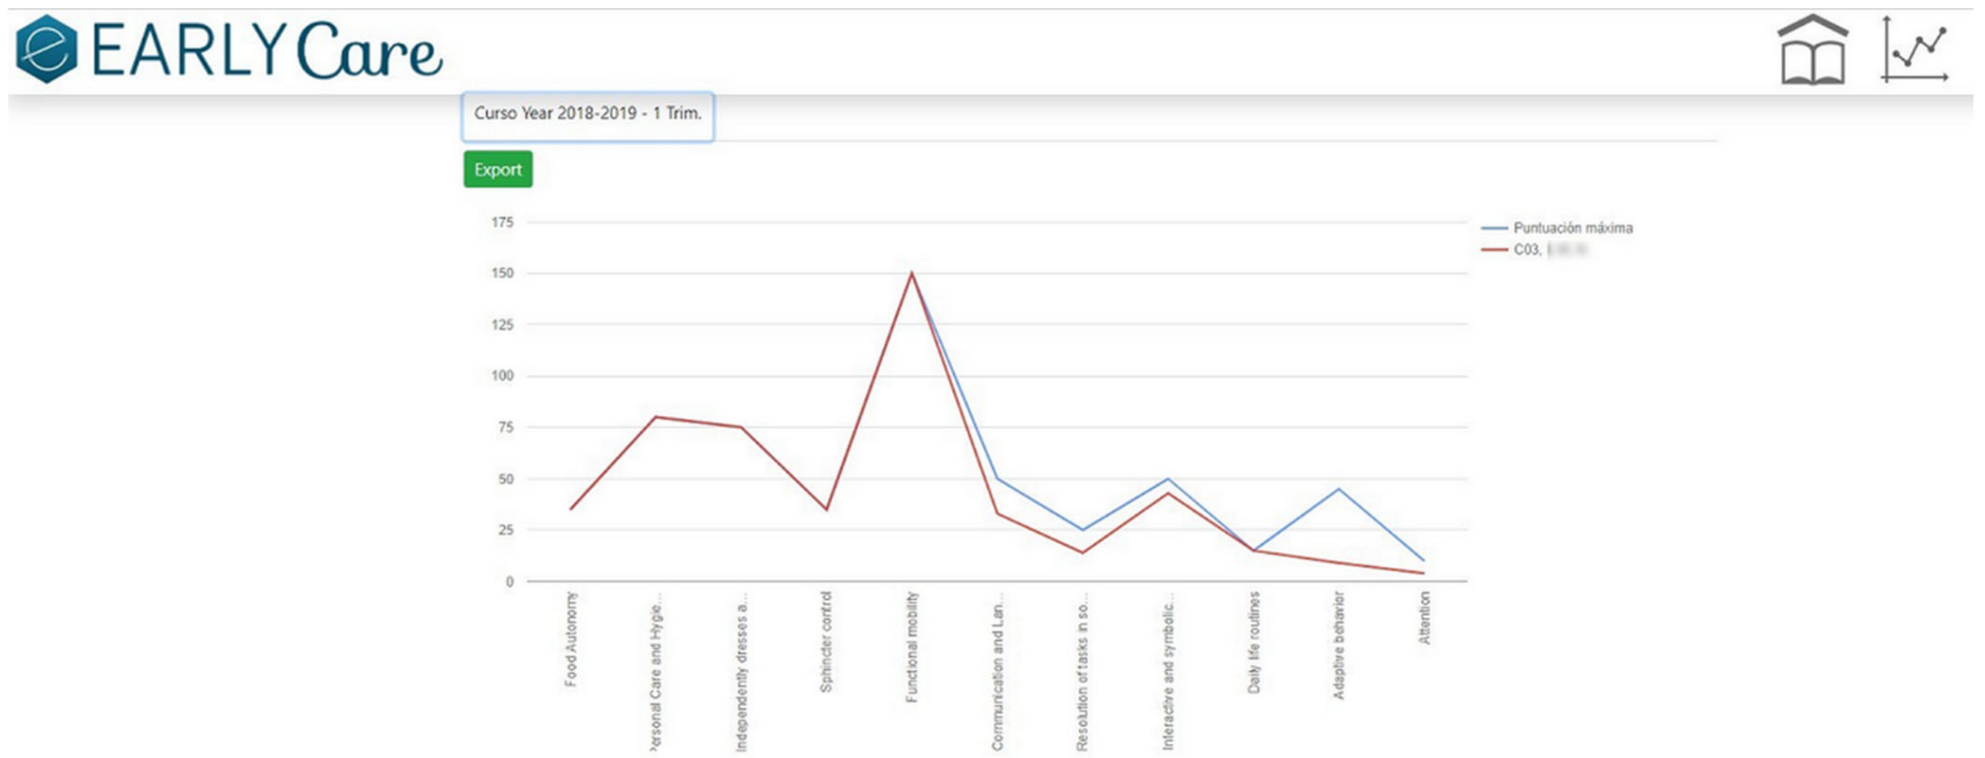Open the line chart statistics icon
1985x758 pixels.
coord(1914,49)
